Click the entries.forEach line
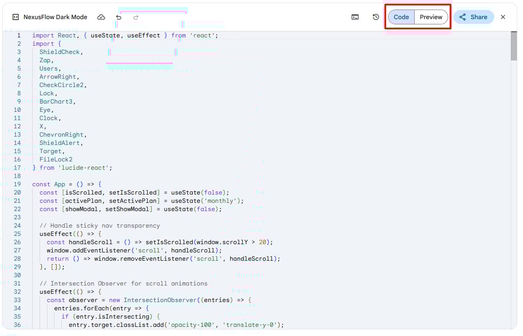Viewport: 523px width, 336px height. (x=102, y=308)
